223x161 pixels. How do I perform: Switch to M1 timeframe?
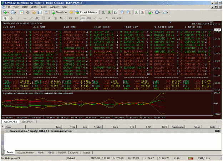click(x=71, y=18)
